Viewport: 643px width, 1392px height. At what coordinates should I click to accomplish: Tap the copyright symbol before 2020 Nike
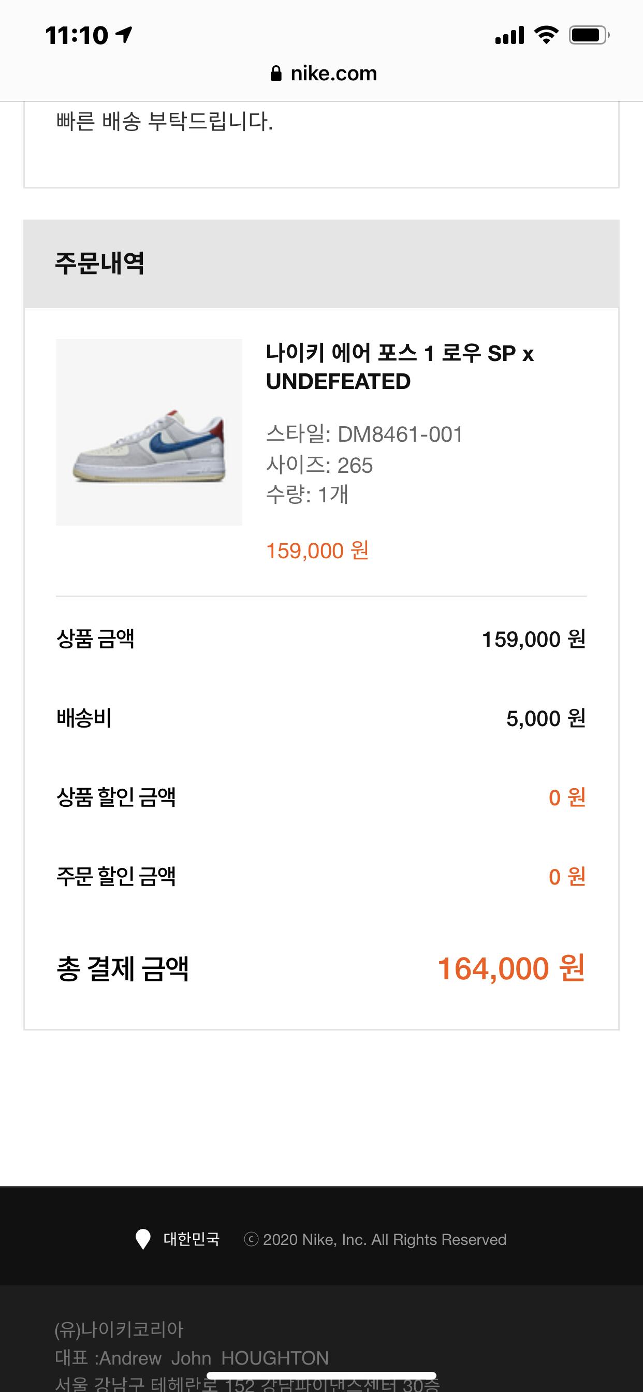pyautogui.click(x=251, y=1239)
